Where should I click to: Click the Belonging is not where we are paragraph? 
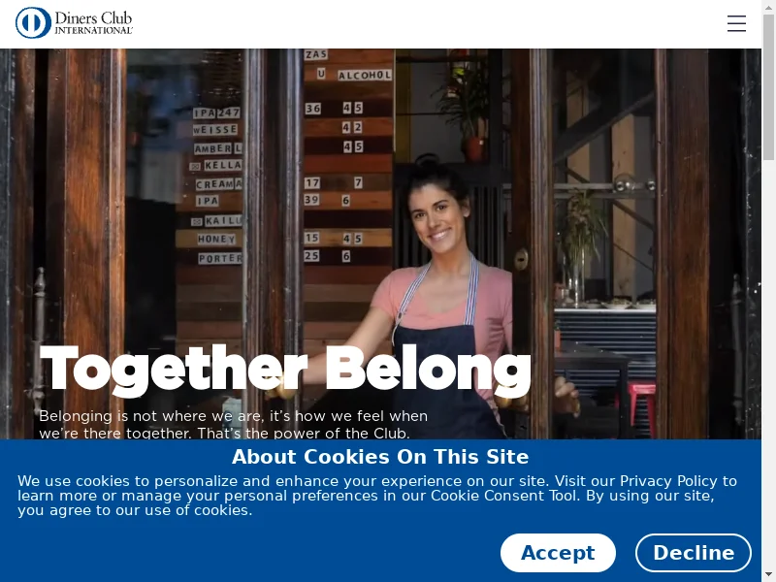pyautogui.click(x=233, y=424)
